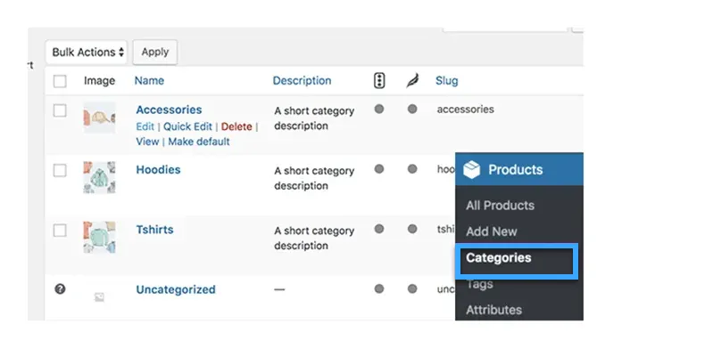Click Quick Edit under Accessories
This screenshot has height=349, width=713.
[x=187, y=126]
